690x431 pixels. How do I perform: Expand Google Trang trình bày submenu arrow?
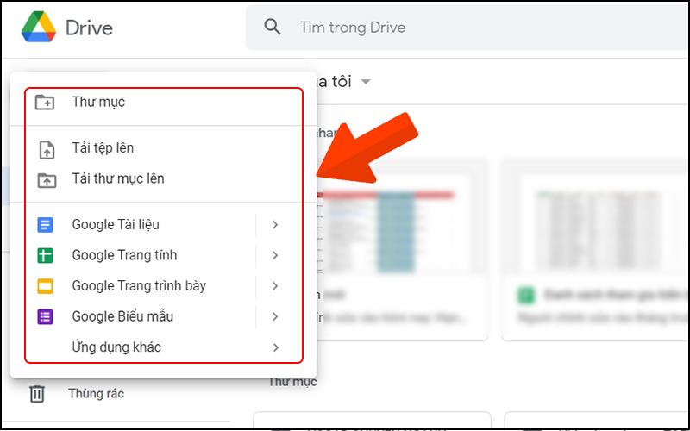pos(275,286)
